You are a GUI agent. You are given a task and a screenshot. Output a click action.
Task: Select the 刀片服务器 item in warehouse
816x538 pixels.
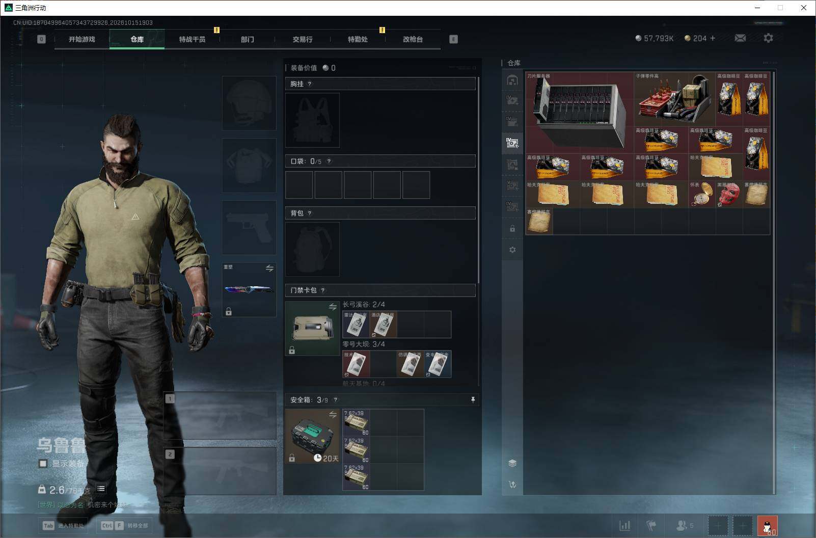pos(580,112)
